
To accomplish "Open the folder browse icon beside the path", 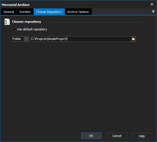I will click(x=133, y=39).
